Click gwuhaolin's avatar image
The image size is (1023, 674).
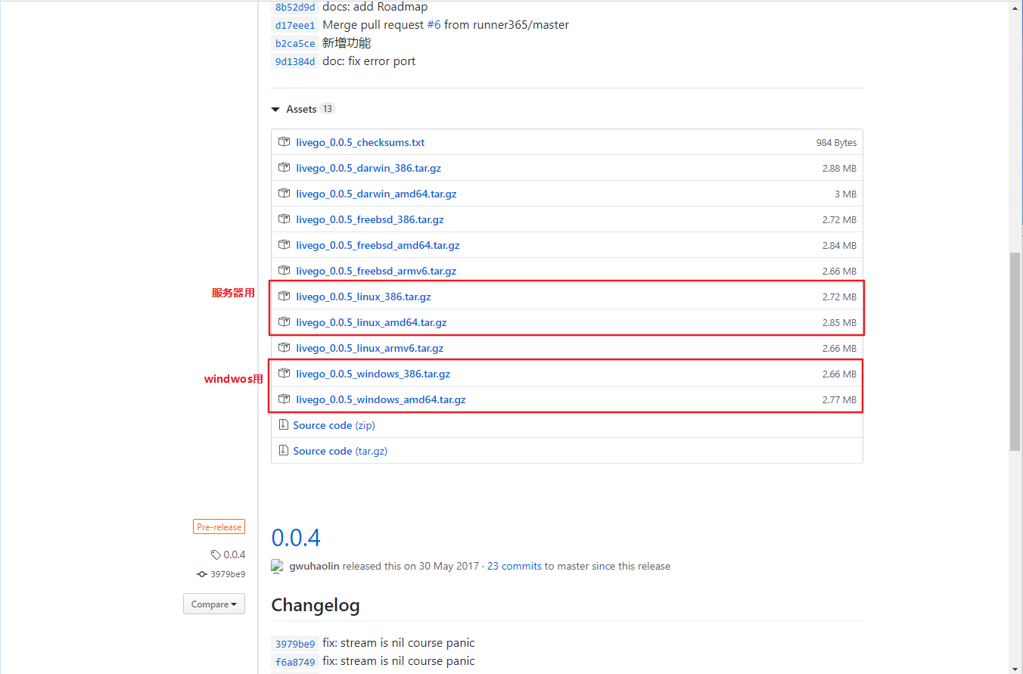(x=278, y=566)
